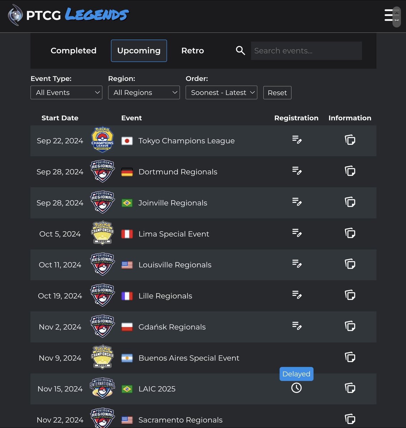
Task: Switch to the Retro tab
Action: 193,51
